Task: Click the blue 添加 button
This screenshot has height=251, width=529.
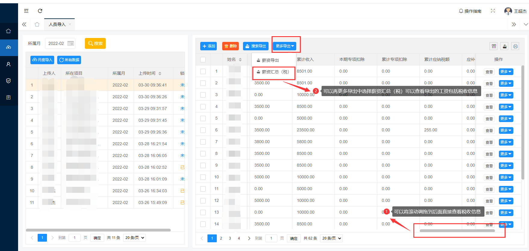Action: (x=208, y=46)
